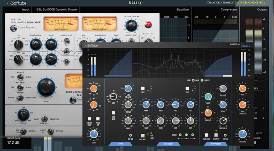Open the Compressor section tab
The height and width of the screenshot is (151, 274).
coord(214,144)
